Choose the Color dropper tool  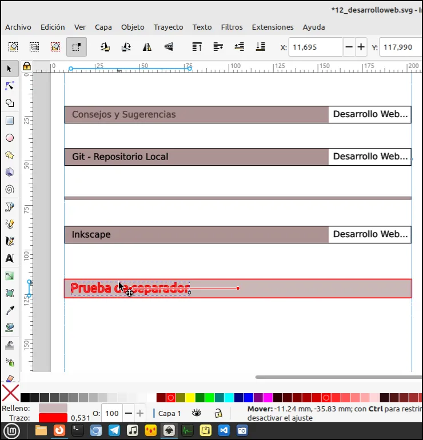(10, 310)
